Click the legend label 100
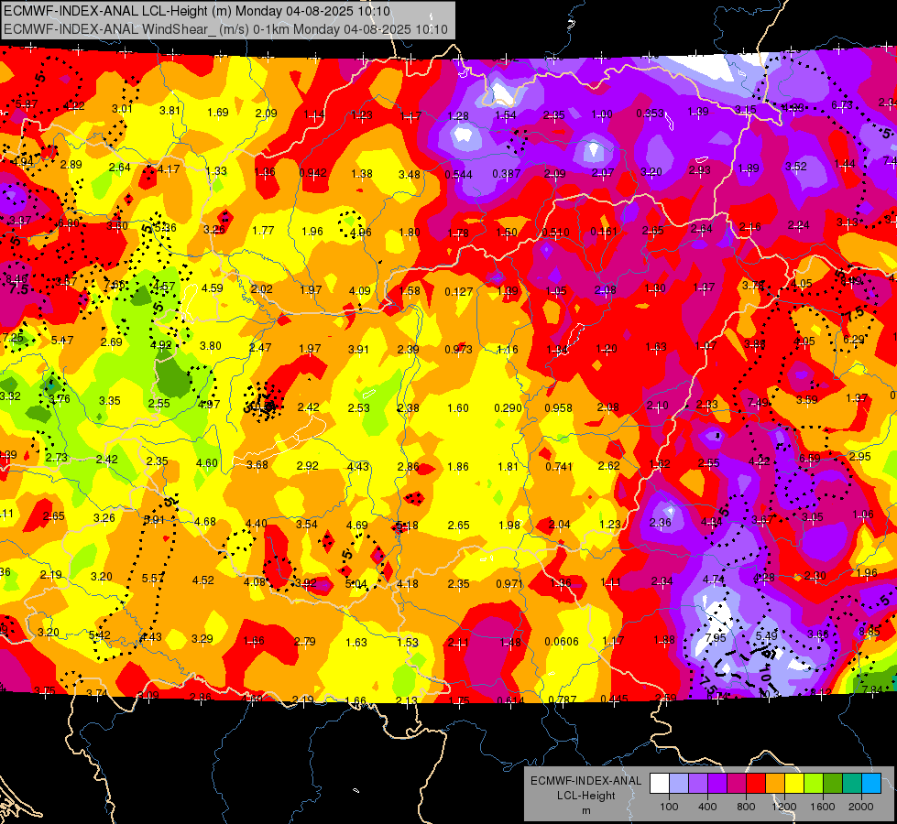 coord(669,807)
